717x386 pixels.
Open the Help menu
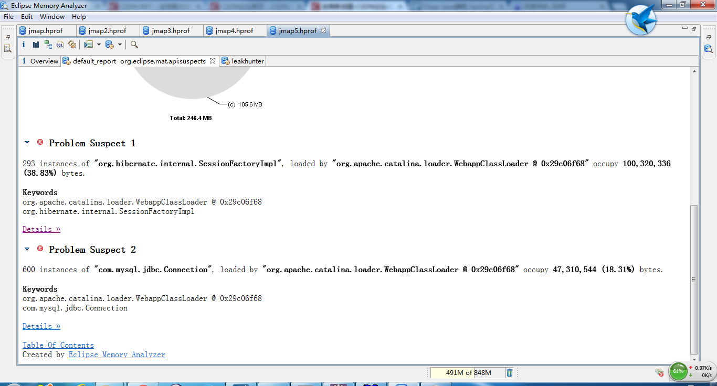tap(79, 17)
